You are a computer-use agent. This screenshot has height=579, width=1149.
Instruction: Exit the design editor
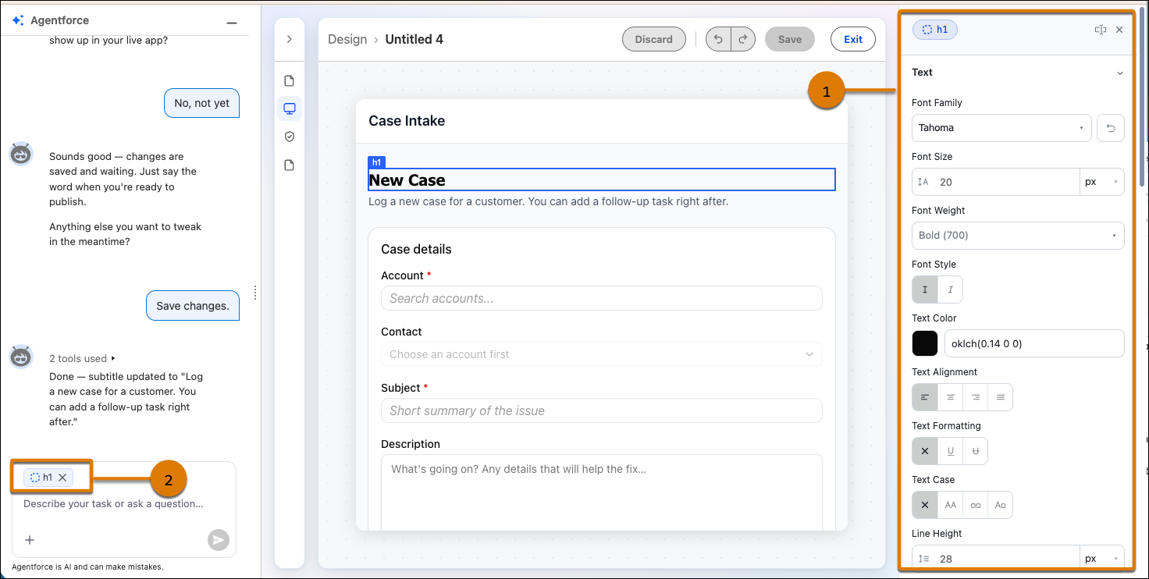click(x=853, y=39)
